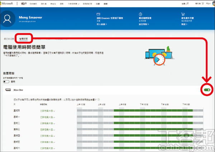This screenshot has width=215, height=152.
Task: Expand the 付款與帳單 menu
Action: click(x=74, y=4)
